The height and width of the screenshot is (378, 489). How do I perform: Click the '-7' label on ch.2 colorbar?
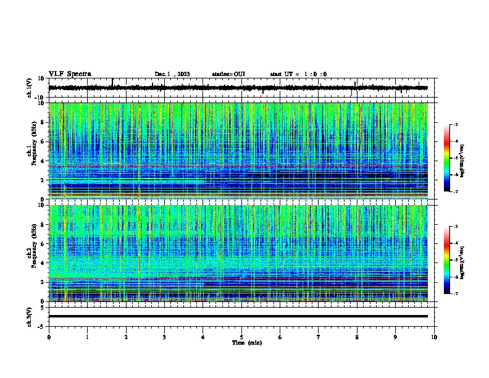tap(455, 293)
